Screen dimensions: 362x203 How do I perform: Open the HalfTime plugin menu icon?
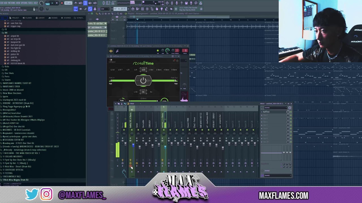click(174, 61)
